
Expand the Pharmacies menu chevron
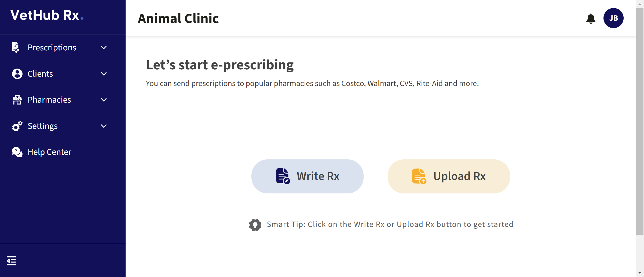(x=104, y=100)
